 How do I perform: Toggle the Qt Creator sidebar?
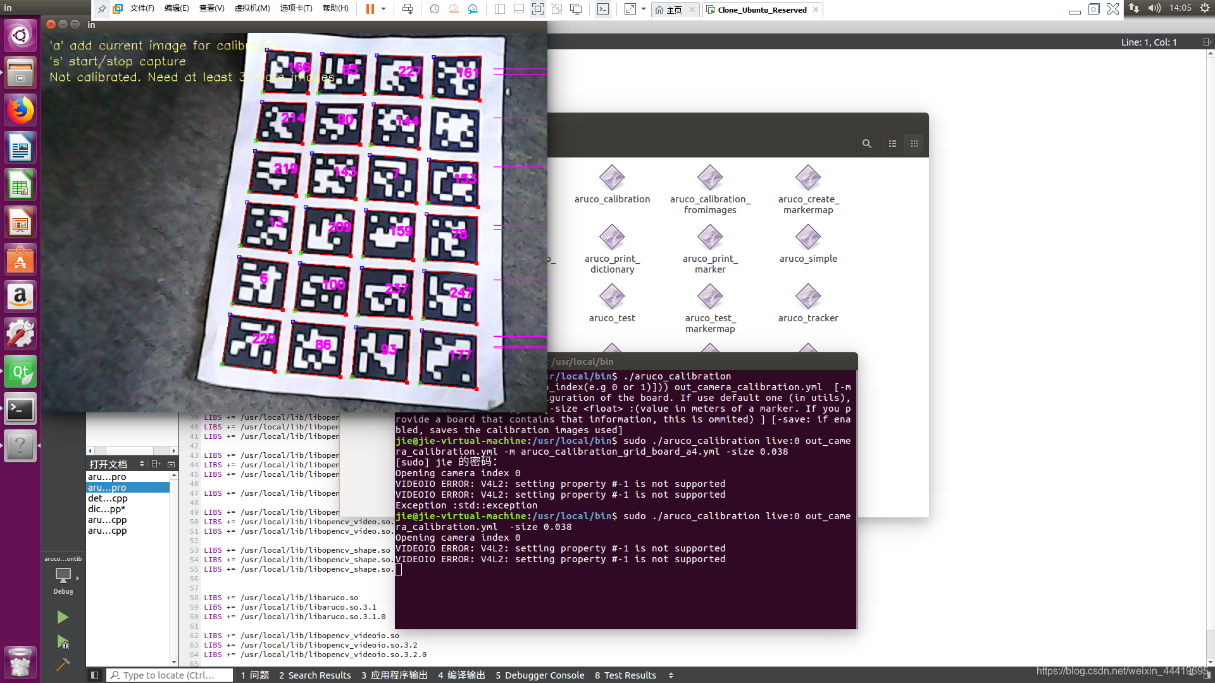94,675
